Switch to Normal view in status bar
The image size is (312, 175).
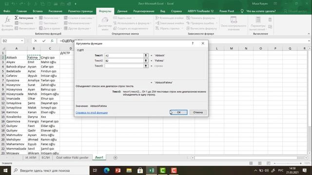click(x=251, y=163)
